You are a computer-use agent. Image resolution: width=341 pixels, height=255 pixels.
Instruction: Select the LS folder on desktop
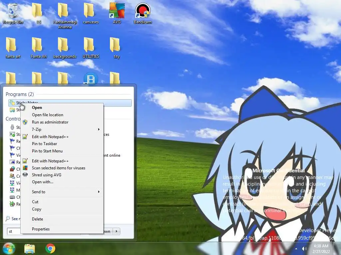(39, 13)
